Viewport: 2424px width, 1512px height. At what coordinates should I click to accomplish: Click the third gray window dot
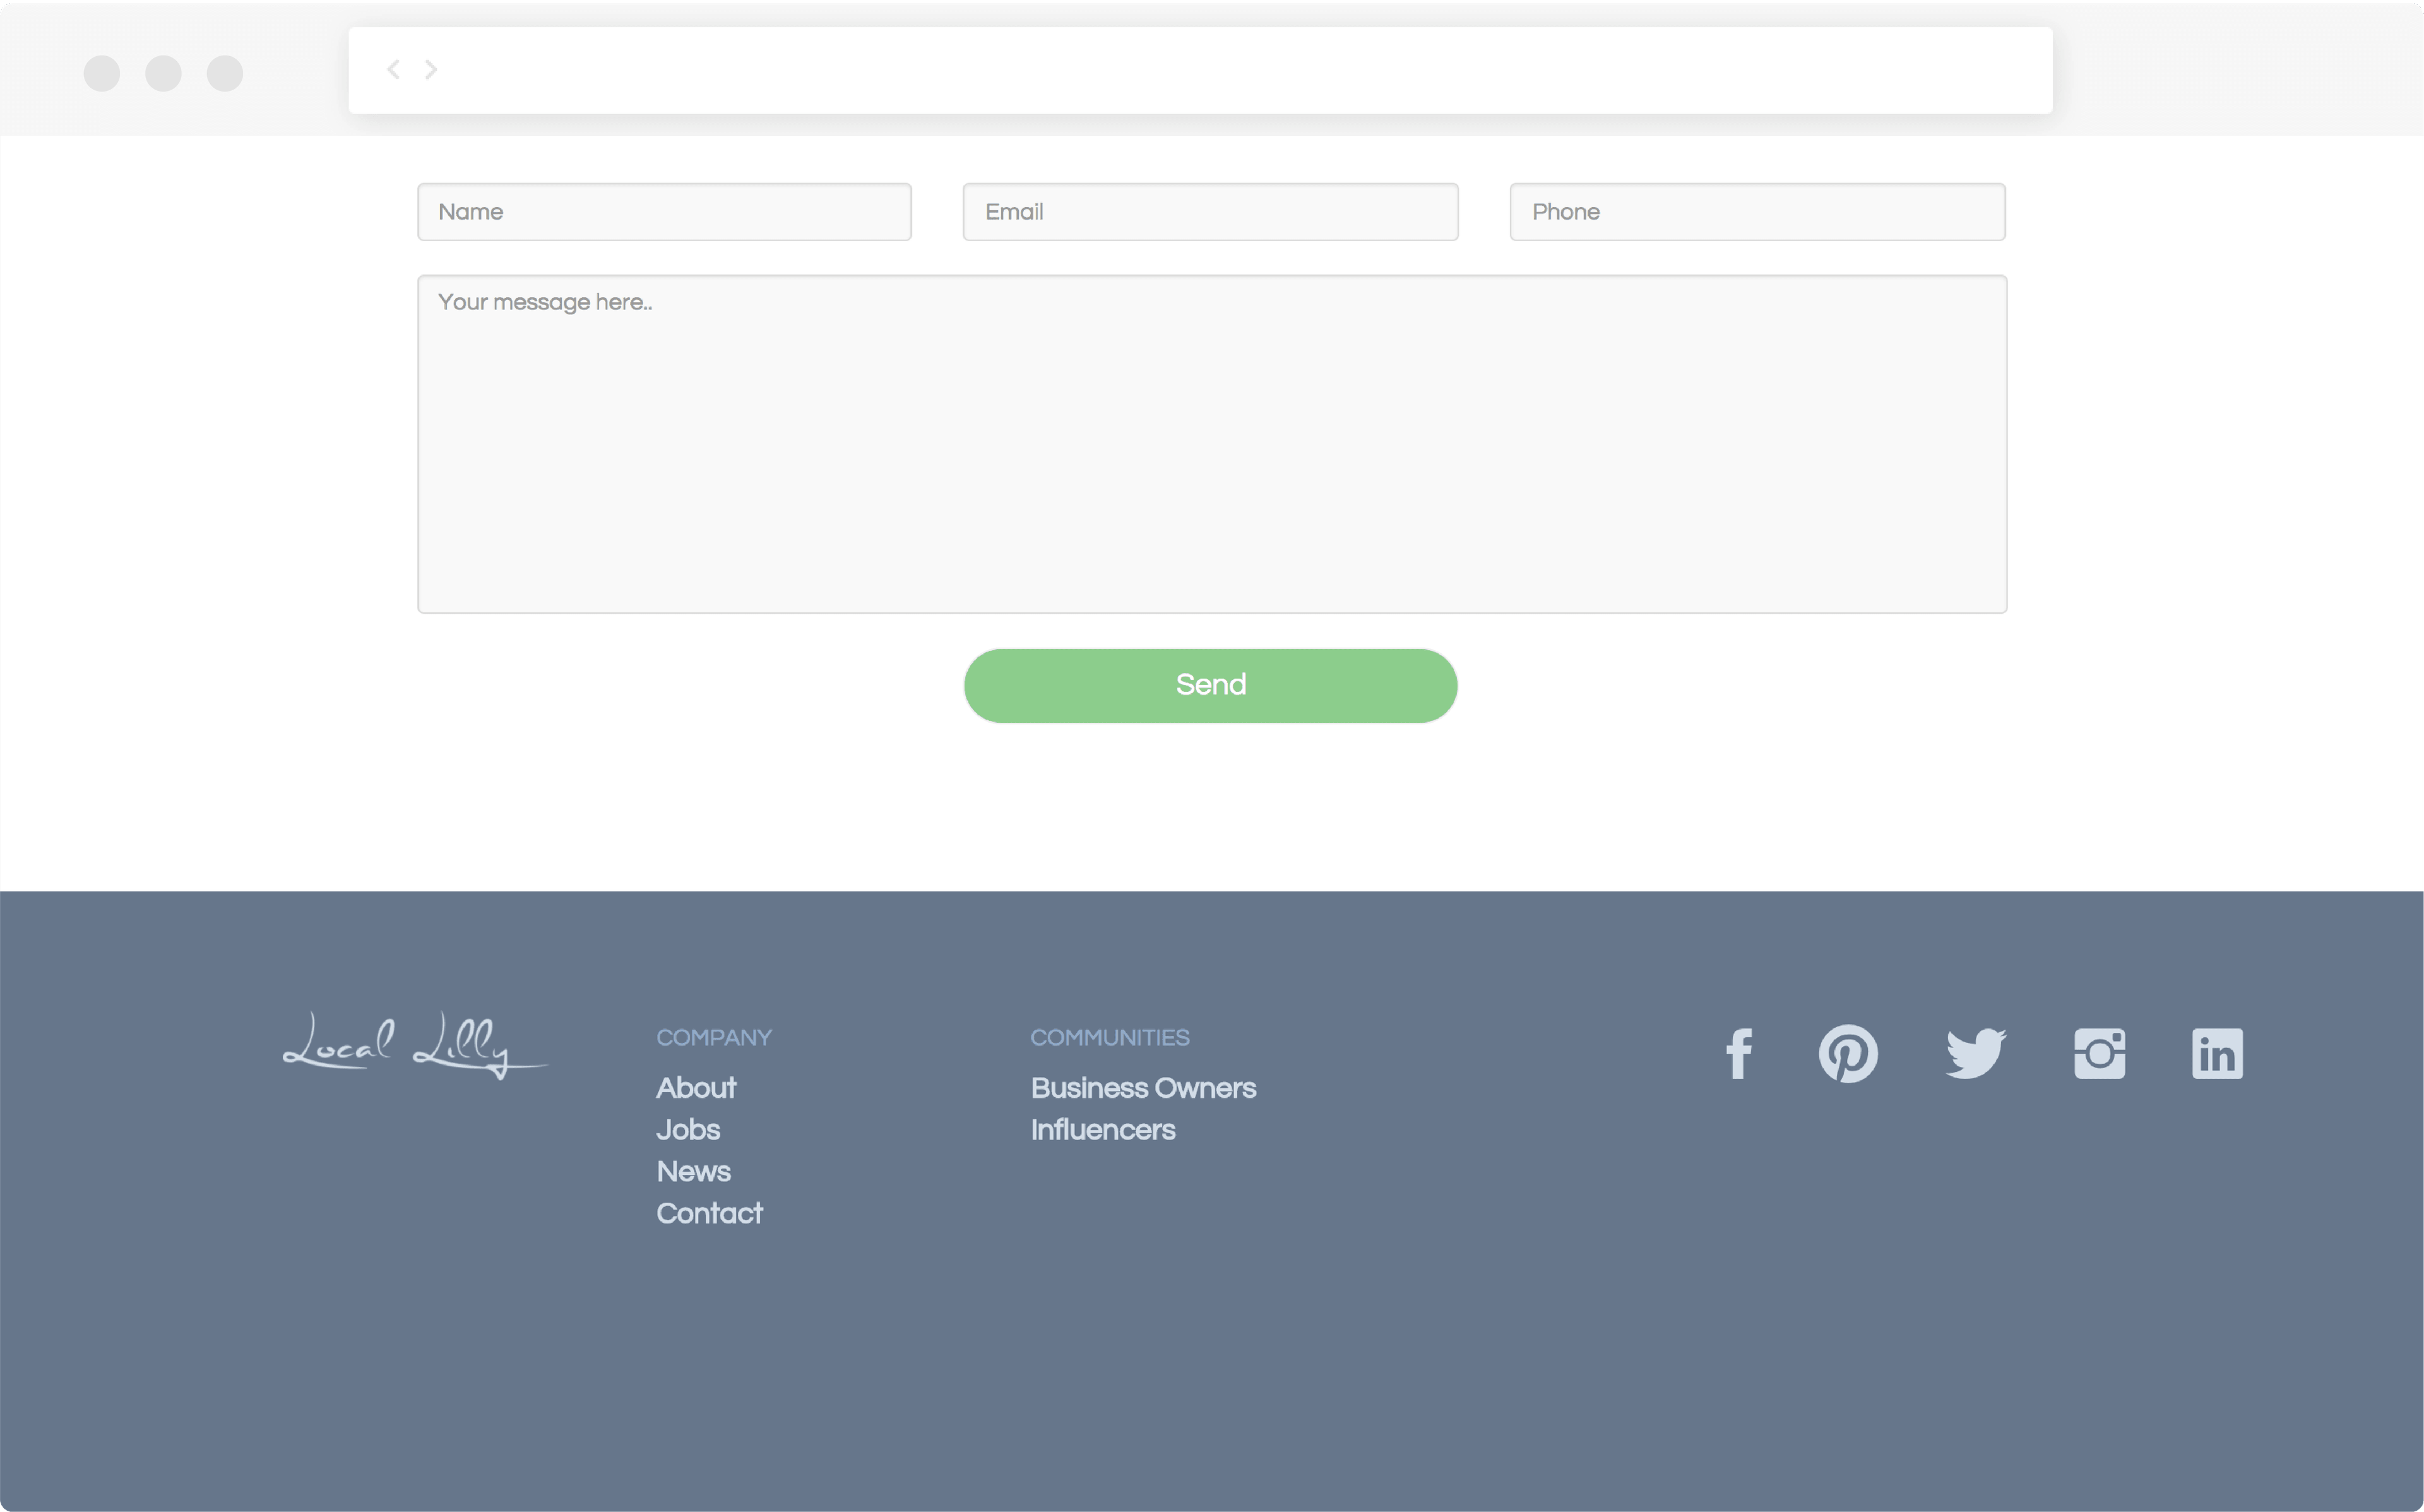225,73
